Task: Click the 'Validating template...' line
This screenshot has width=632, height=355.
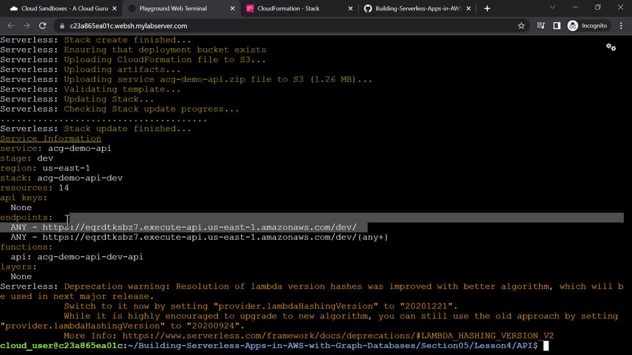Action: (90, 89)
